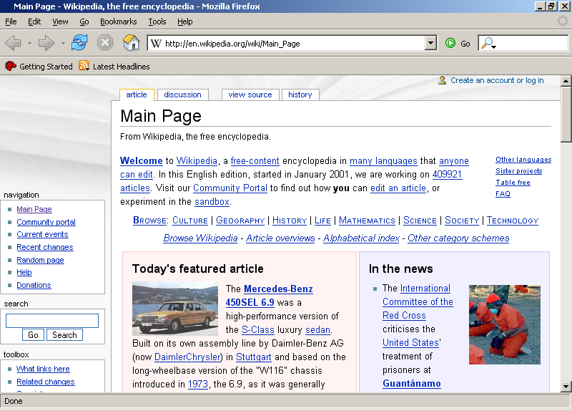572x411 pixels.
Task: Click Create an account or log in
Action: [497, 80]
